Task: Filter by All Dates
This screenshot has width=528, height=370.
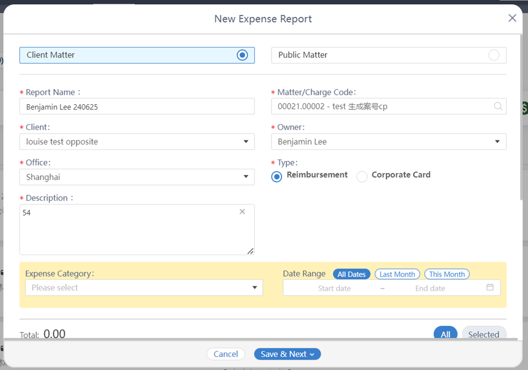Action: click(351, 274)
